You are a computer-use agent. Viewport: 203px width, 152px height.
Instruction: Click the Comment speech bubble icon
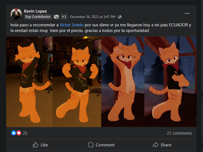click(91, 145)
